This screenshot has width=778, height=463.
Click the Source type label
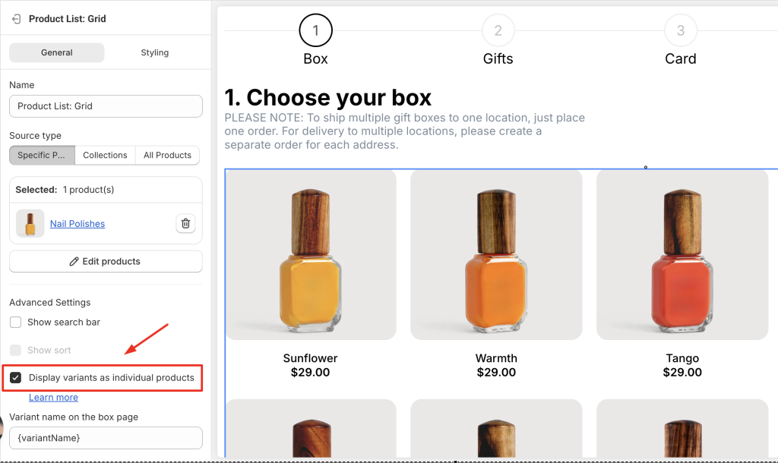tap(35, 136)
